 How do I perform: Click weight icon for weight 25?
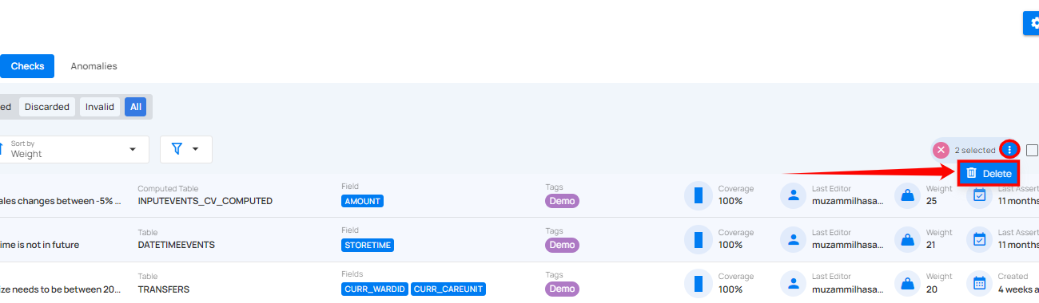coord(908,195)
